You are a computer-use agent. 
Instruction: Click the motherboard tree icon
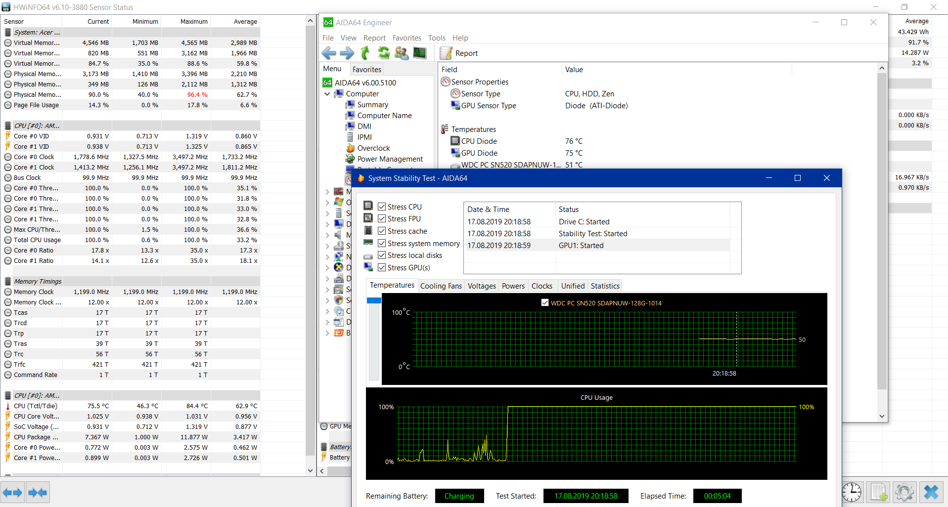tap(339, 191)
